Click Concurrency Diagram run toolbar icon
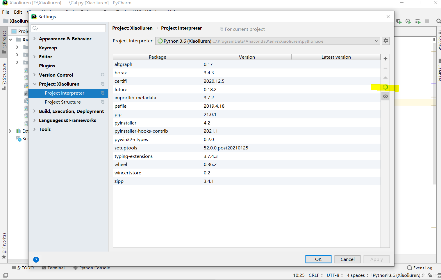This screenshot has height=280, width=441. [x=418, y=21]
